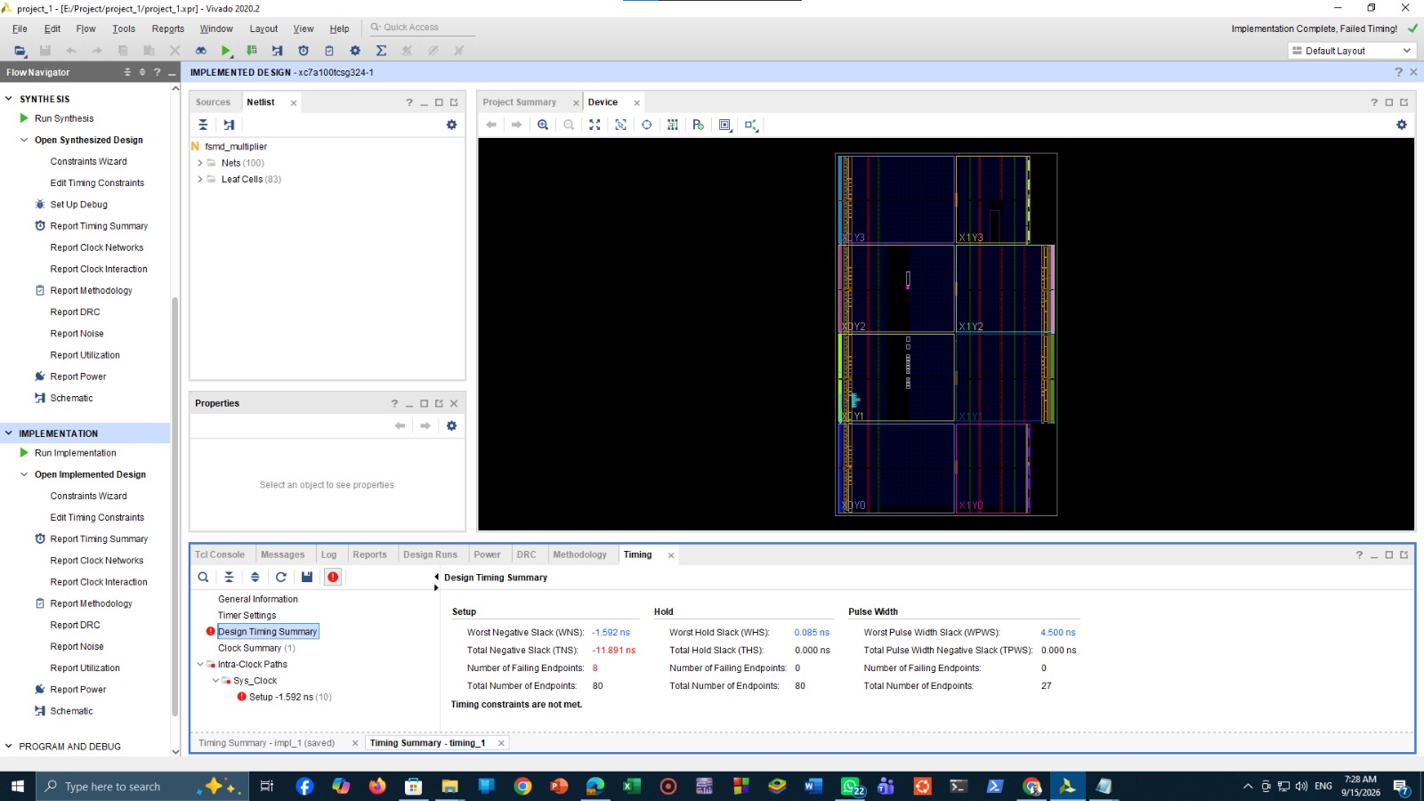Expand the Nets (100) folder
The height and width of the screenshot is (801, 1424).
coord(200,163)
